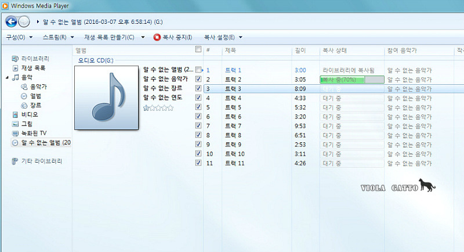Click the 오디오 CD(G:) group header

tap(96, 60)
